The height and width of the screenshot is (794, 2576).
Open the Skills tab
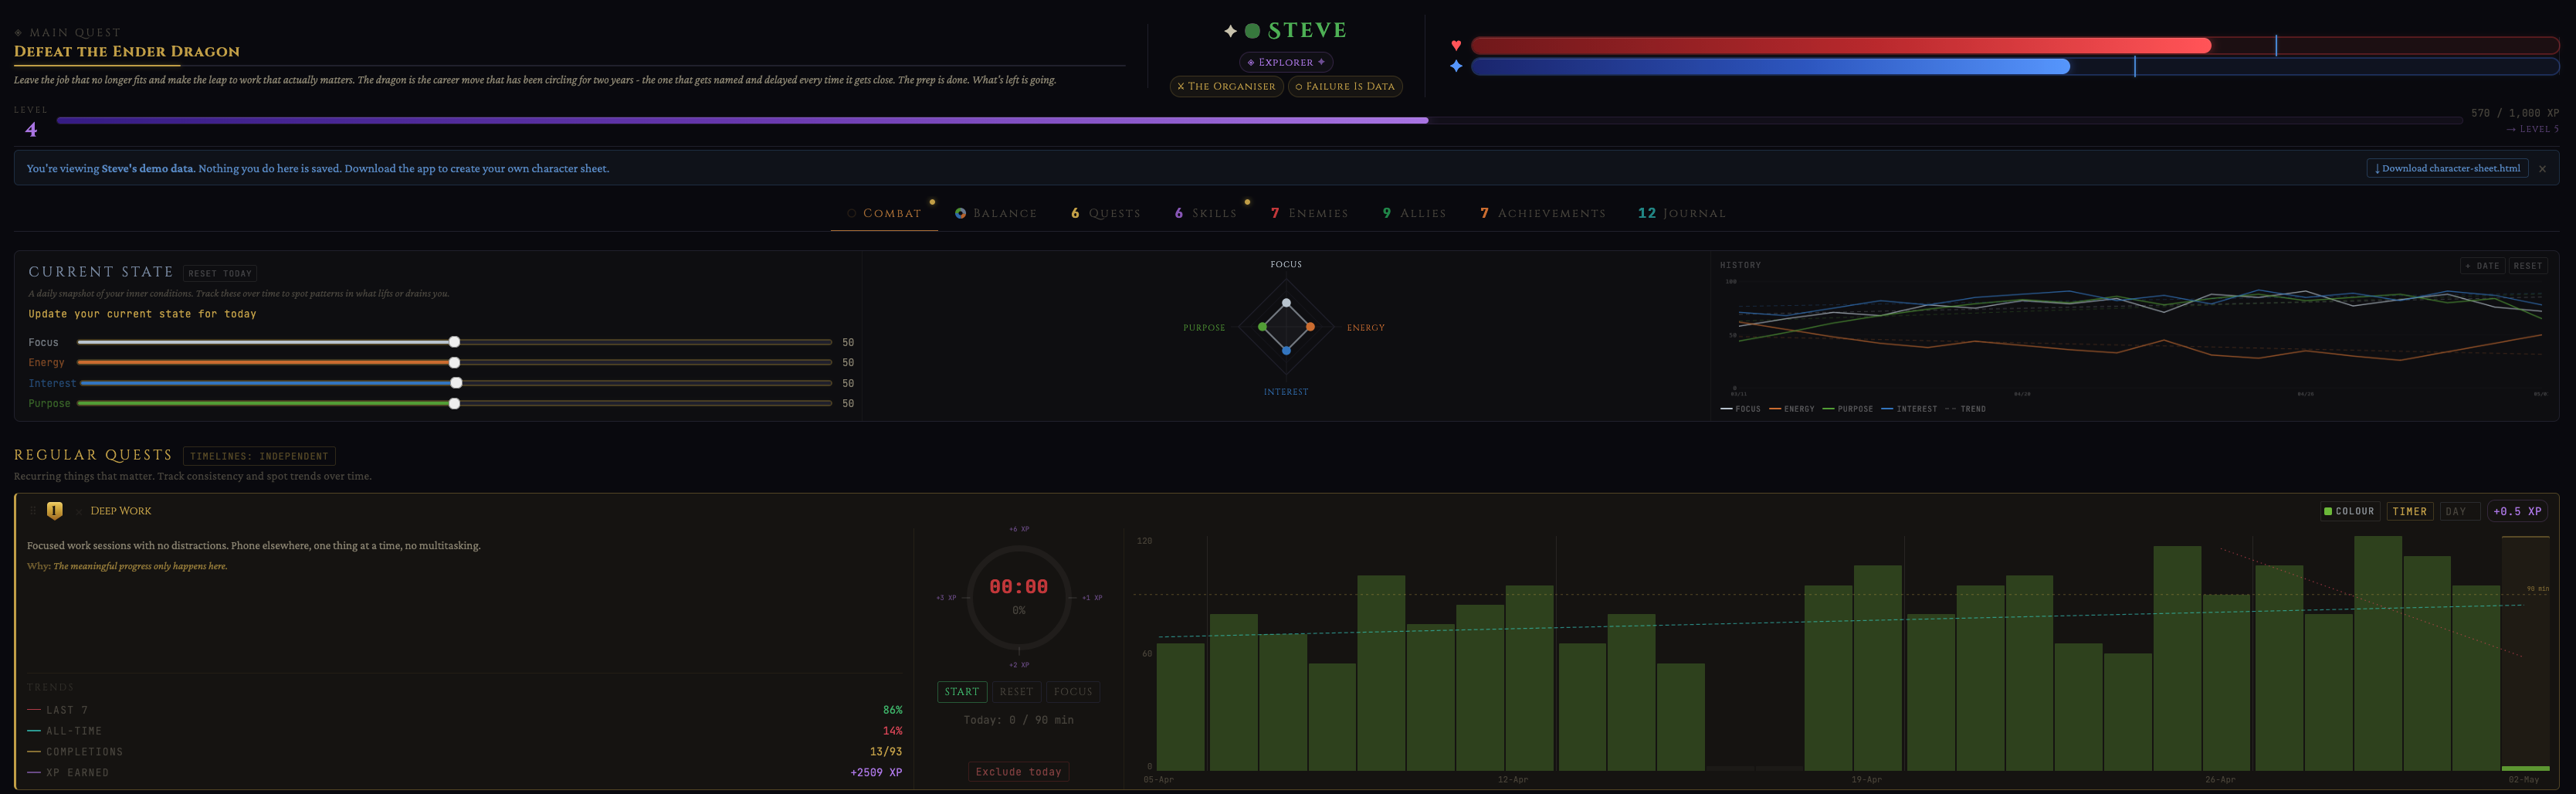click(1206, 213)
